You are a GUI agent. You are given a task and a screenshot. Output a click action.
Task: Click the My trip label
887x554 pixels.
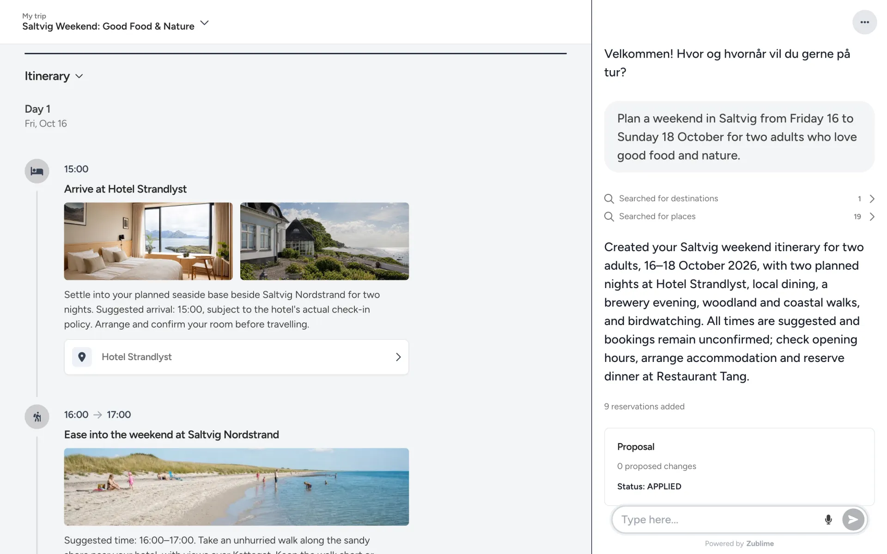pos(34,16)
